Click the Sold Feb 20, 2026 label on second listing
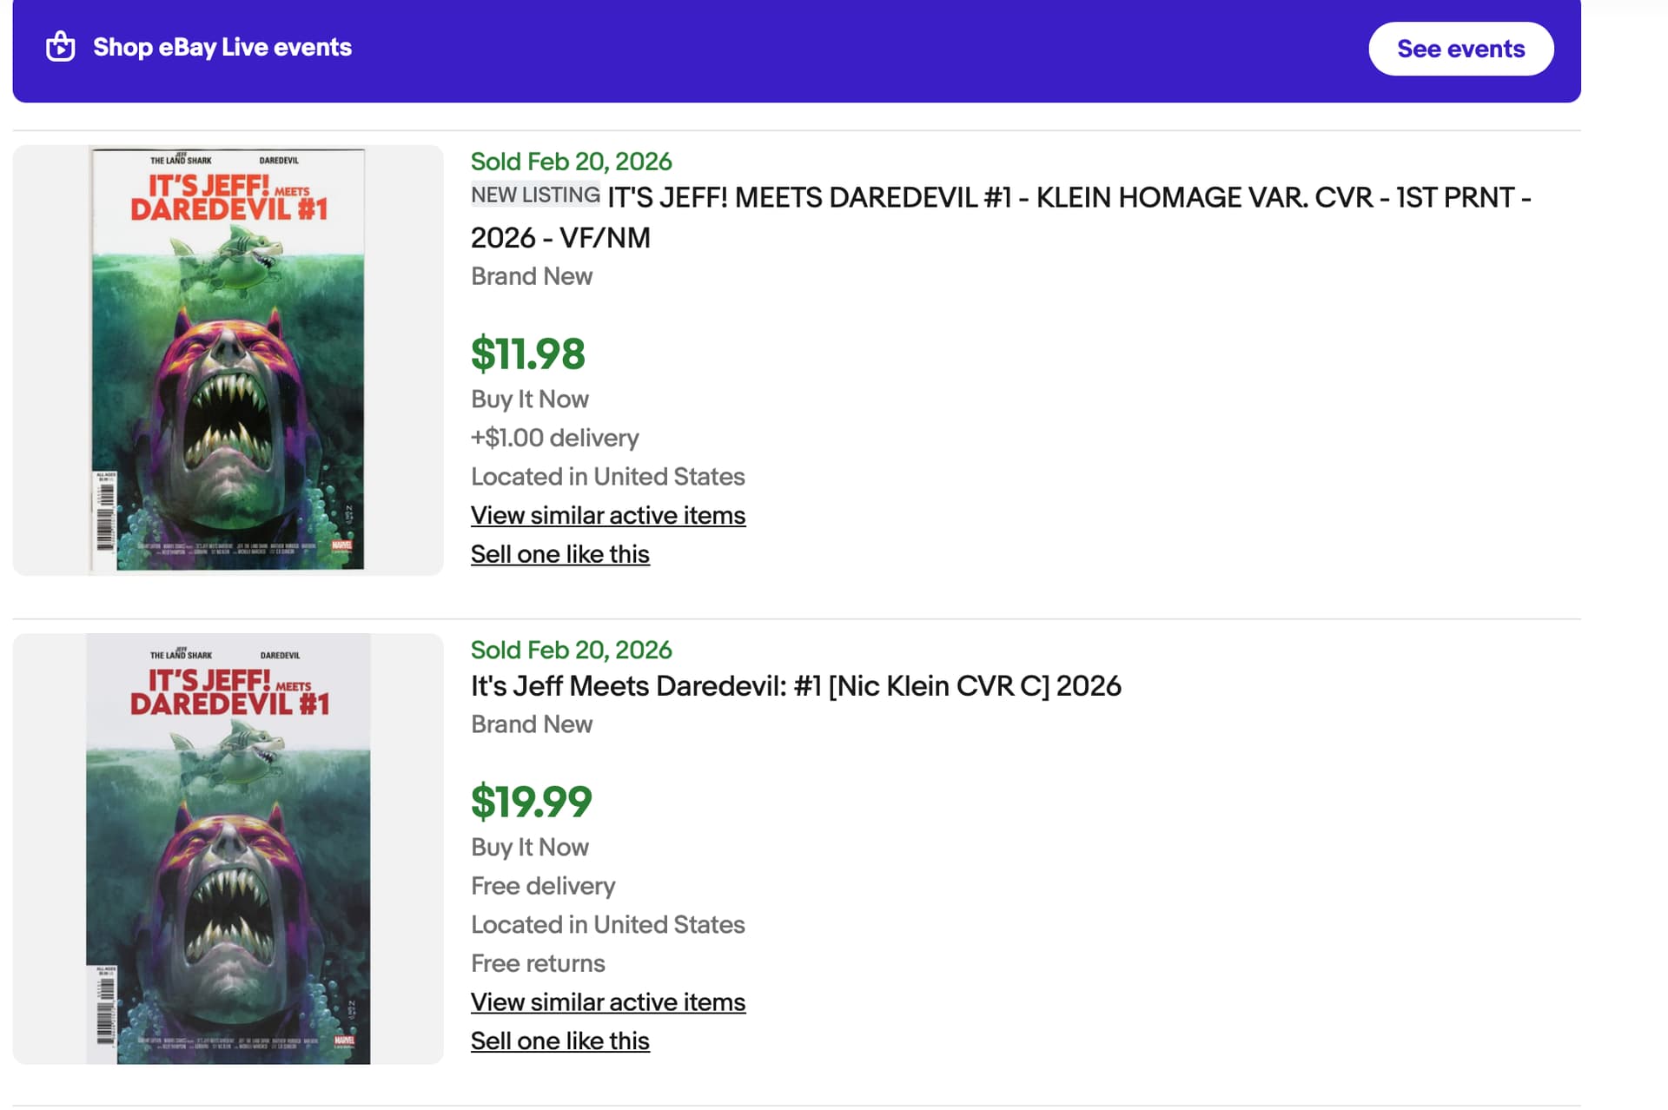The height and width of the screenshot is (1110, 1668). click(x=571, y=650)
